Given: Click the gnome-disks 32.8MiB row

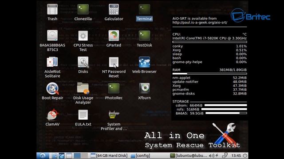Looking at the screenshot, I should 209,94.
